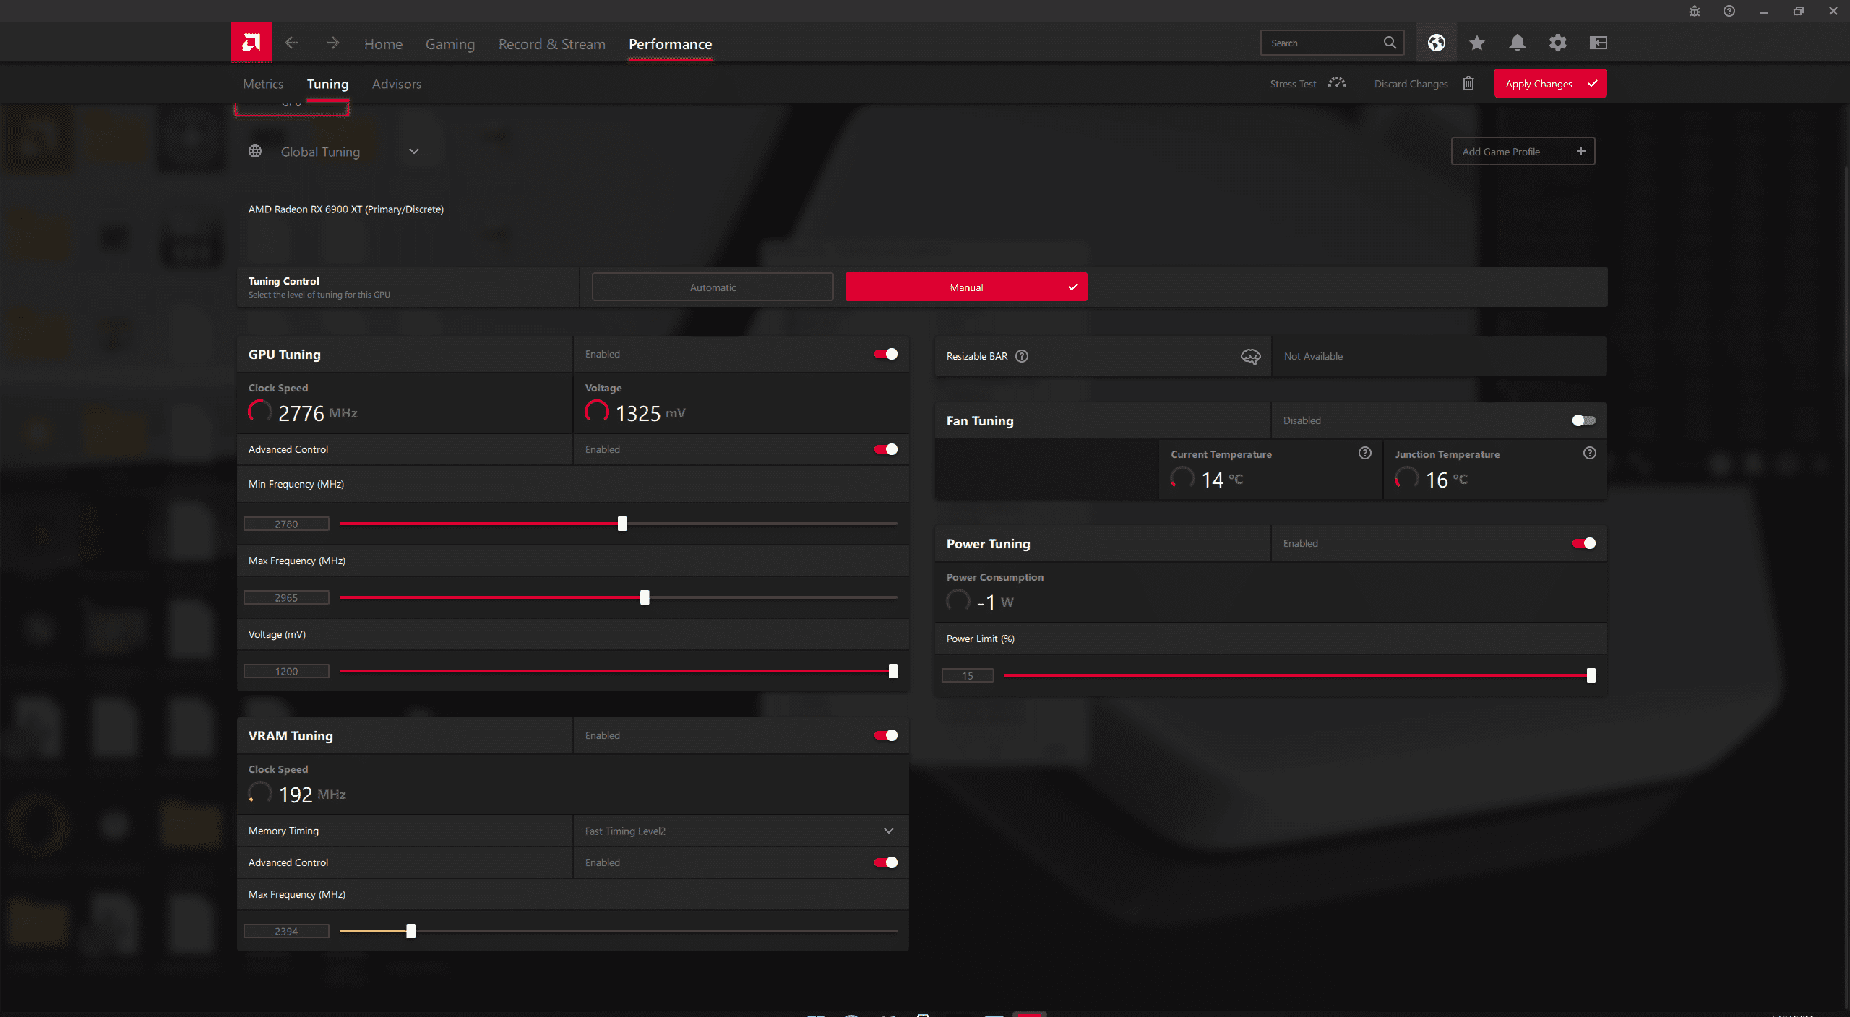Click Stress Test label
This screenshot has width=1850, height=1017.
(x=1294, y=84)
